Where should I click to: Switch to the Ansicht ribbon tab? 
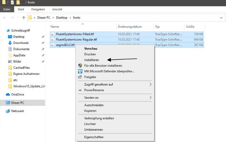pos(57,9)
